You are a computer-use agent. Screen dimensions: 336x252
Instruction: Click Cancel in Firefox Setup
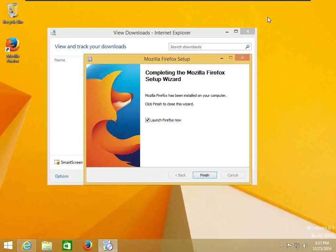pos(233,175)
